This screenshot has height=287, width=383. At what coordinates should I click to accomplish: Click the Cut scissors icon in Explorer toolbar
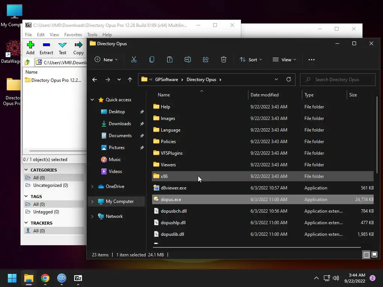[x=134, y=59]
